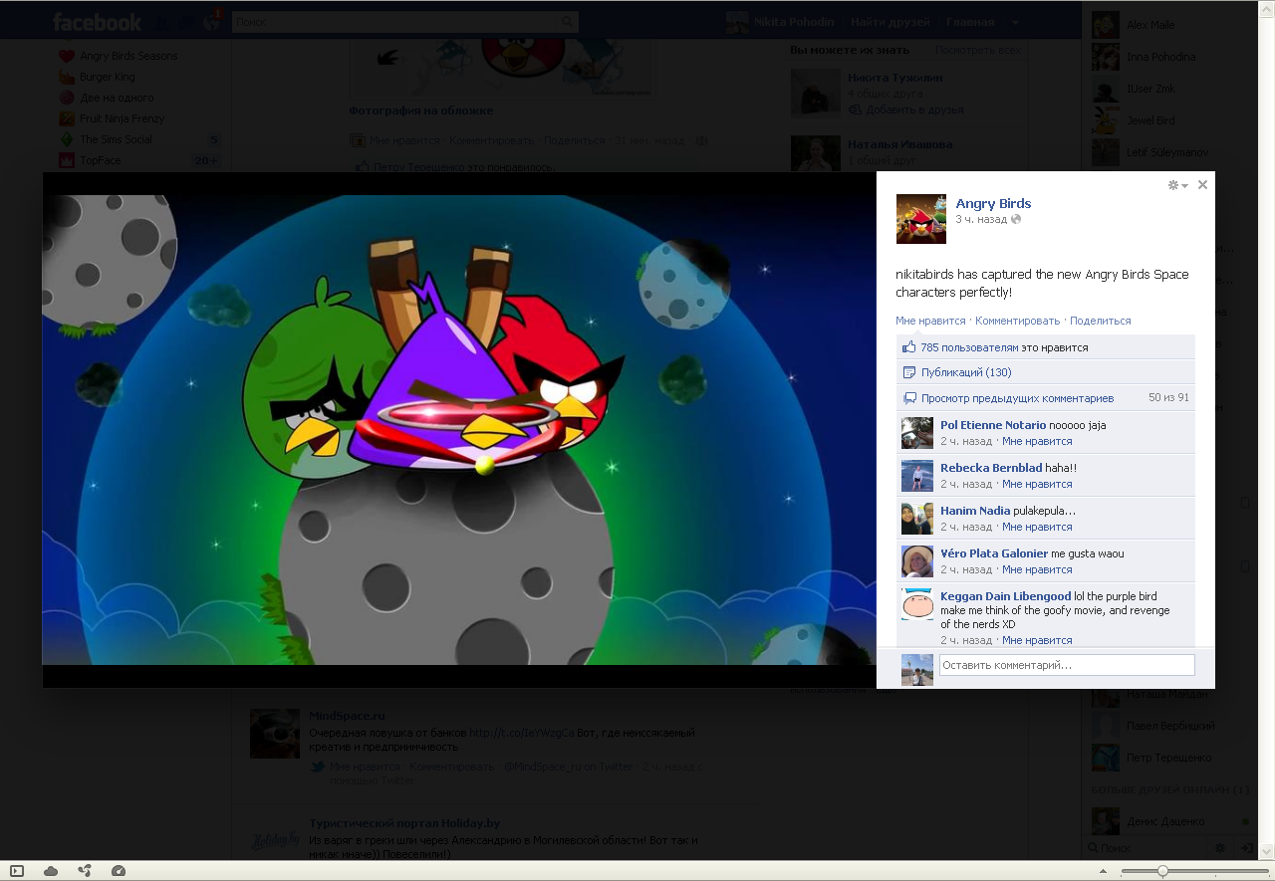
Task: Click the globe privacy icon beside post time
Action: [1016, 219]
